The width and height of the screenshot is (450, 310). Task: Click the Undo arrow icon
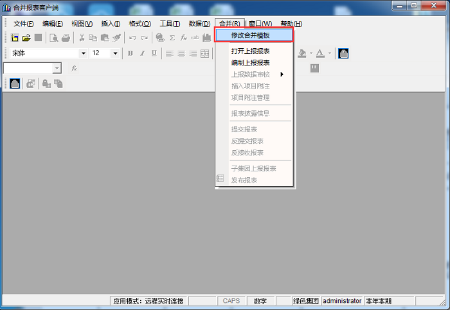click(132, 38)
